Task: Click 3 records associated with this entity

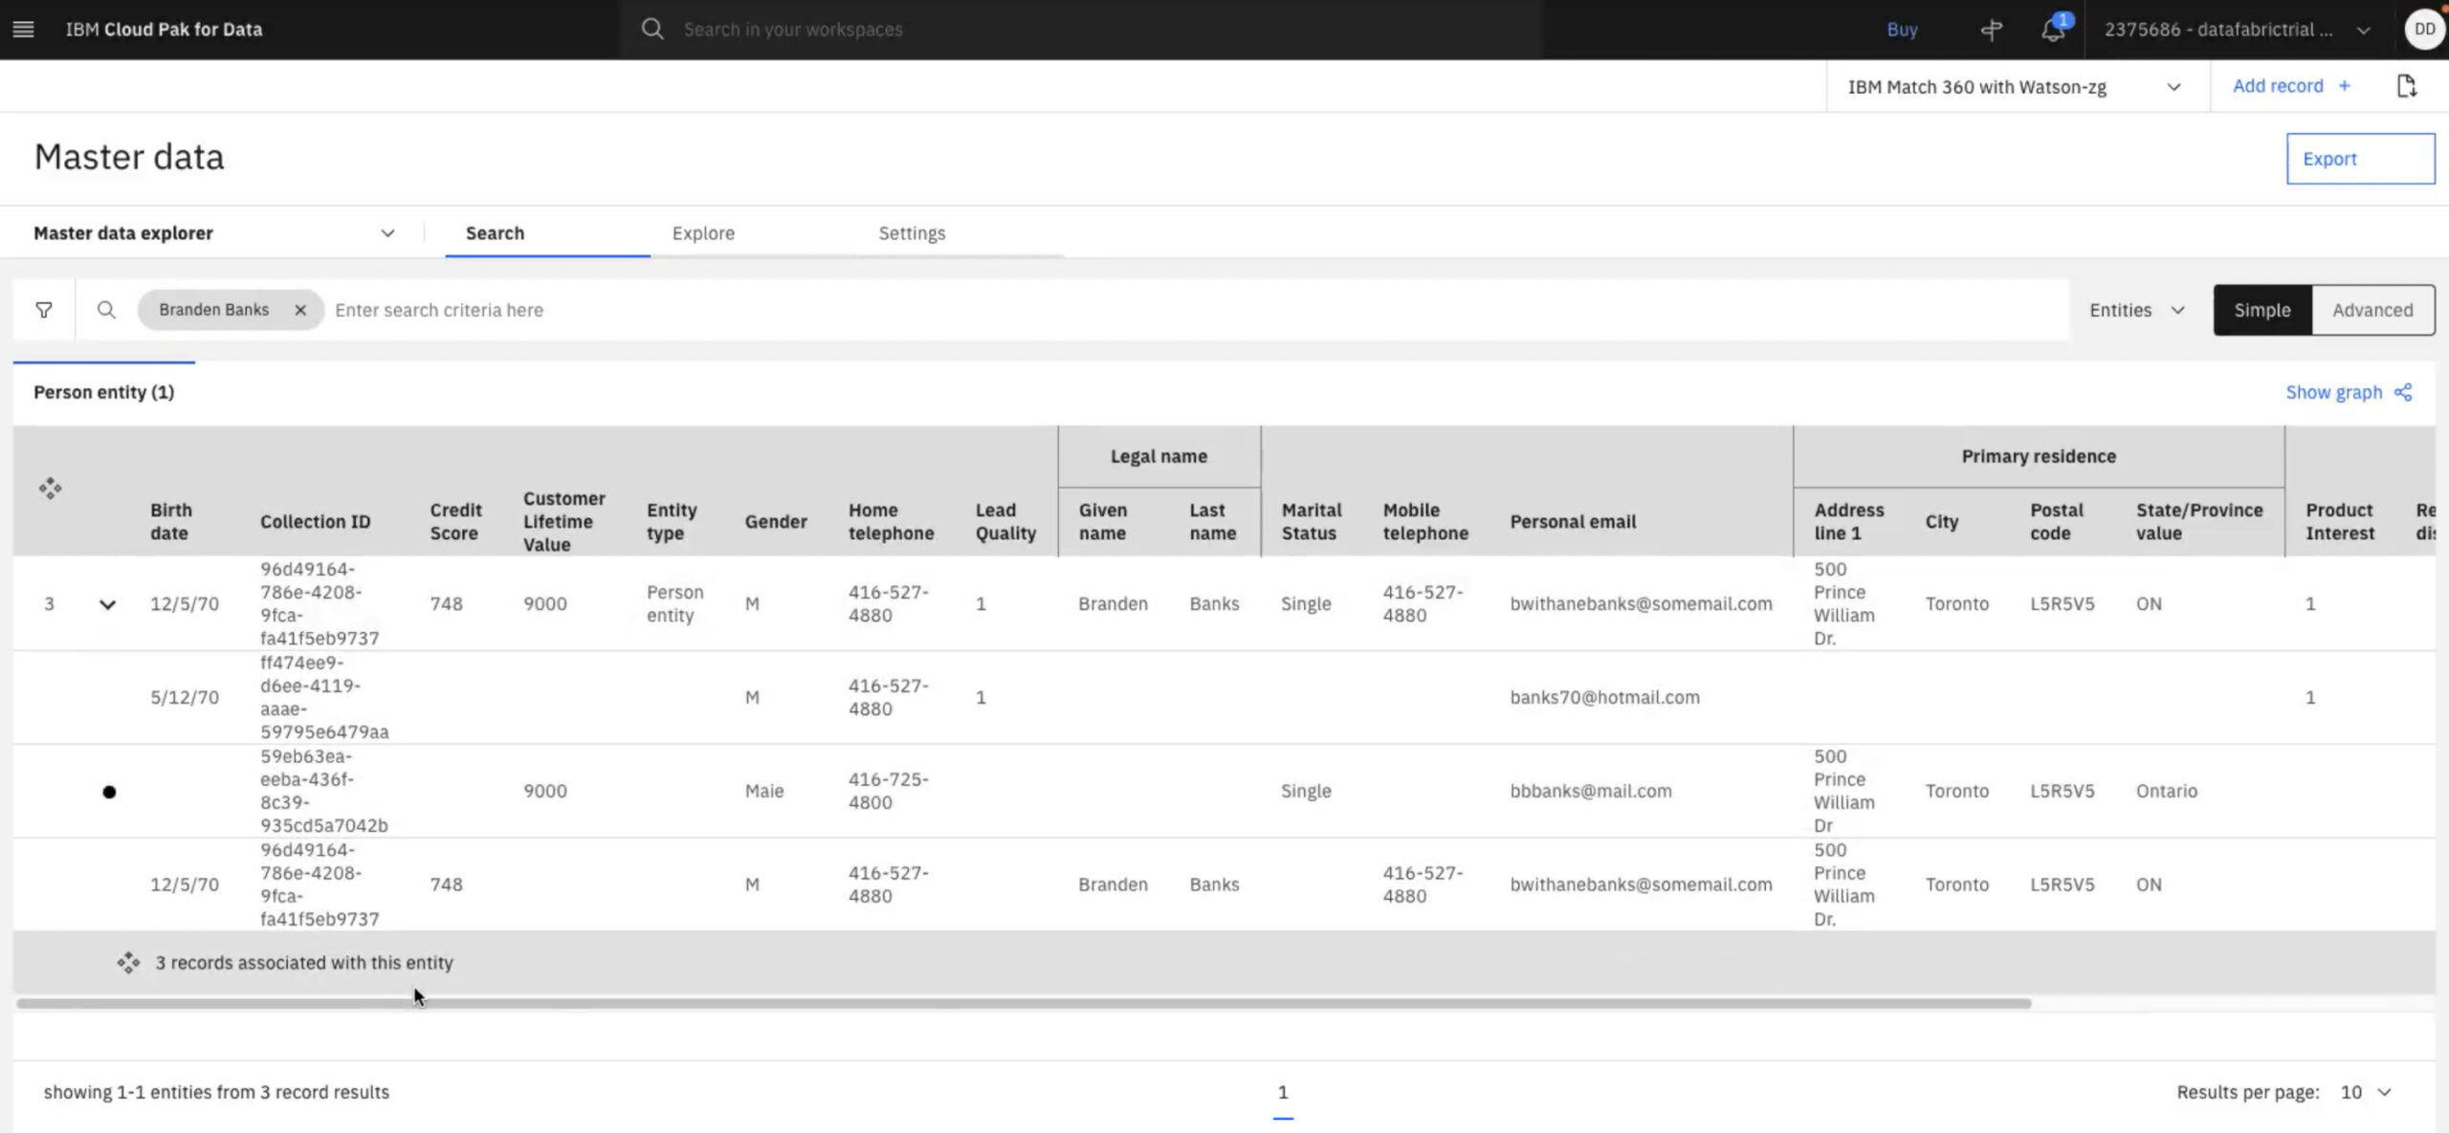Action: point(304,963)
